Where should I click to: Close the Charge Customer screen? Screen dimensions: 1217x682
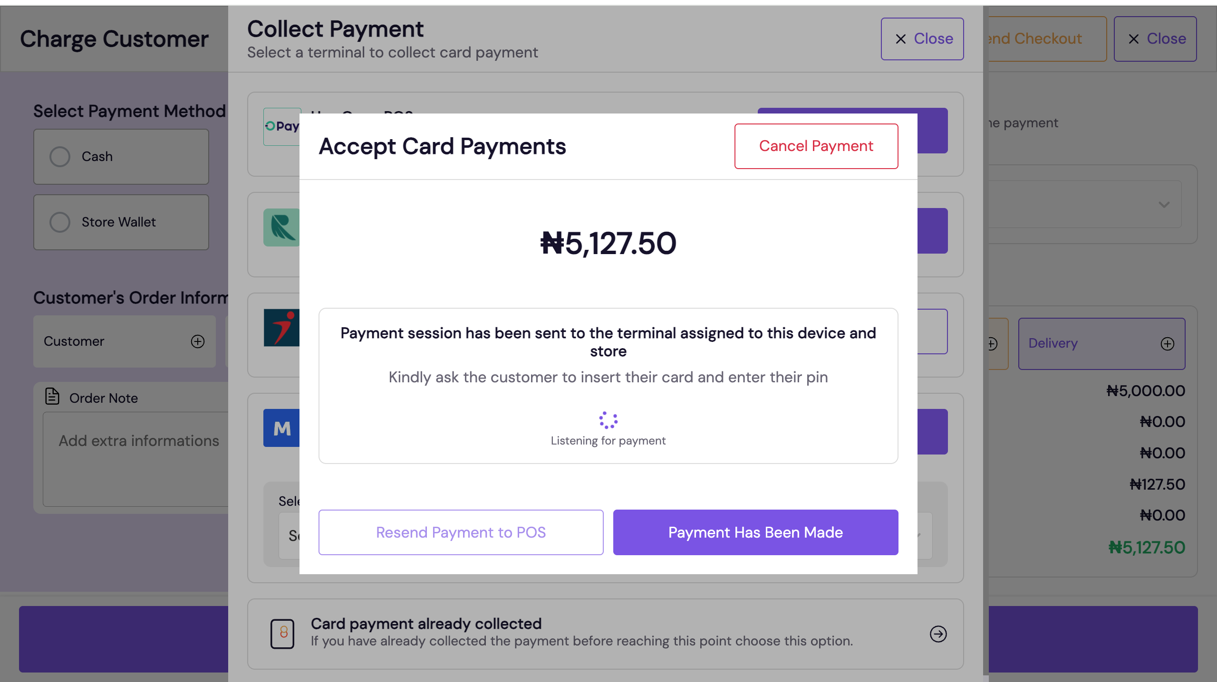1155,39
